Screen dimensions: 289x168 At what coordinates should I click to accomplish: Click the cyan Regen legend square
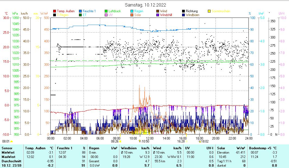click(x=132, y=11)
